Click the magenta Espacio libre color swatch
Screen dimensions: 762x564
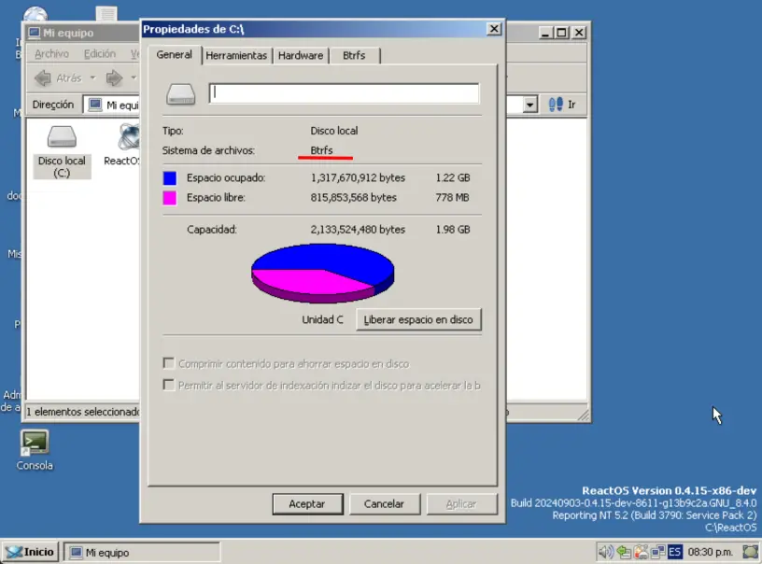170,198
